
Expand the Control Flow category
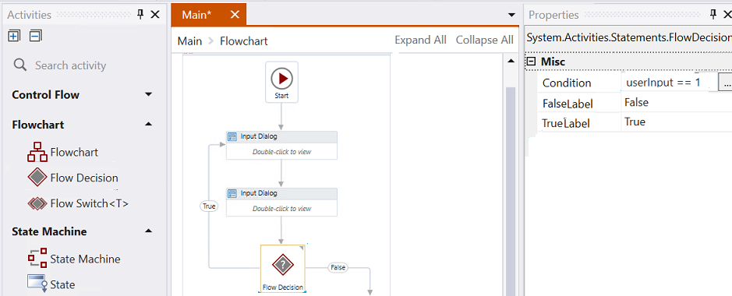[148, 94]
